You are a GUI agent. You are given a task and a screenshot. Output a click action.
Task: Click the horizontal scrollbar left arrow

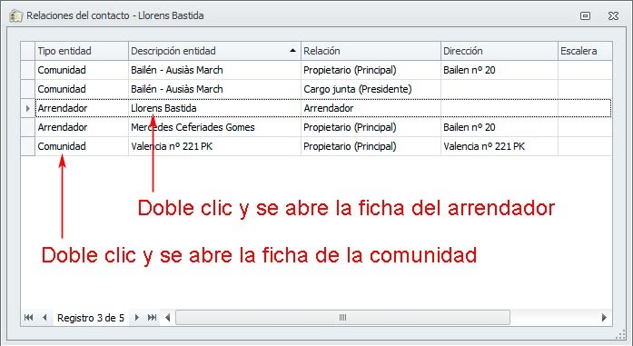(167, 318)
